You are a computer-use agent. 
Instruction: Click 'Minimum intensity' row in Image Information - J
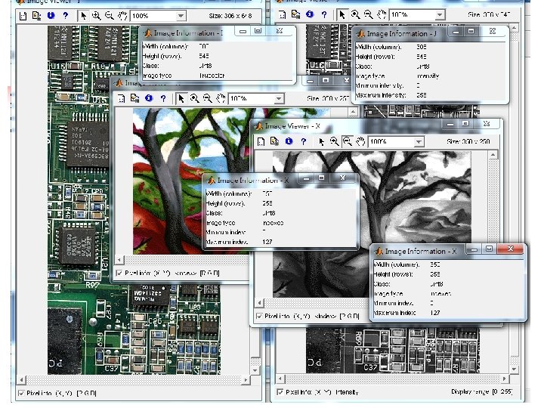point(429,85)
